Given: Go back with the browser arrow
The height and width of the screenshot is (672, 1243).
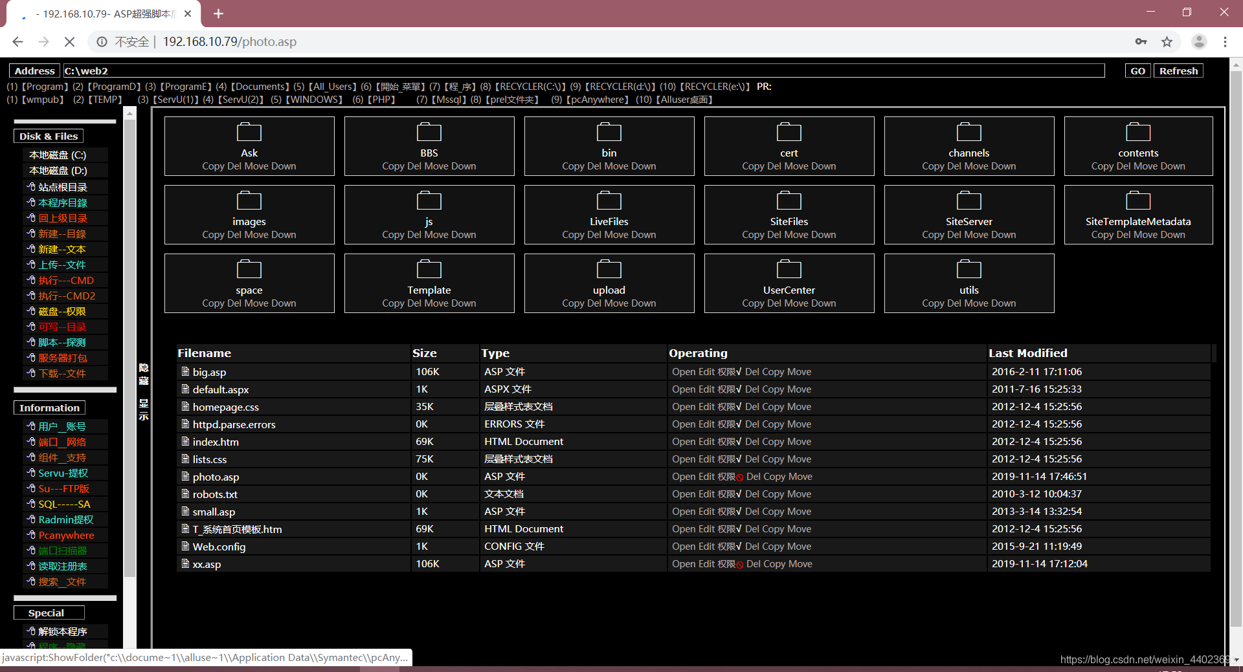Looking at the screenshot, I should (17, 42).
